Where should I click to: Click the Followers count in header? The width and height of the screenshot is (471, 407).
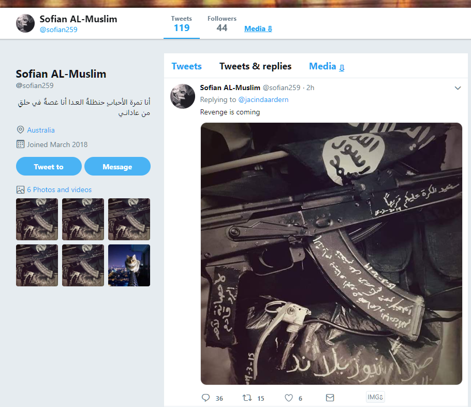point(222,24)
